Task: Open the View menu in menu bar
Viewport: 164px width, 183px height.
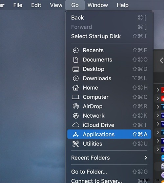Action: tap(56, 5)
